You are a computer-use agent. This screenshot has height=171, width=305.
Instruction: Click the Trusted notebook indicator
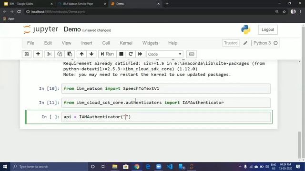[231, 43]
